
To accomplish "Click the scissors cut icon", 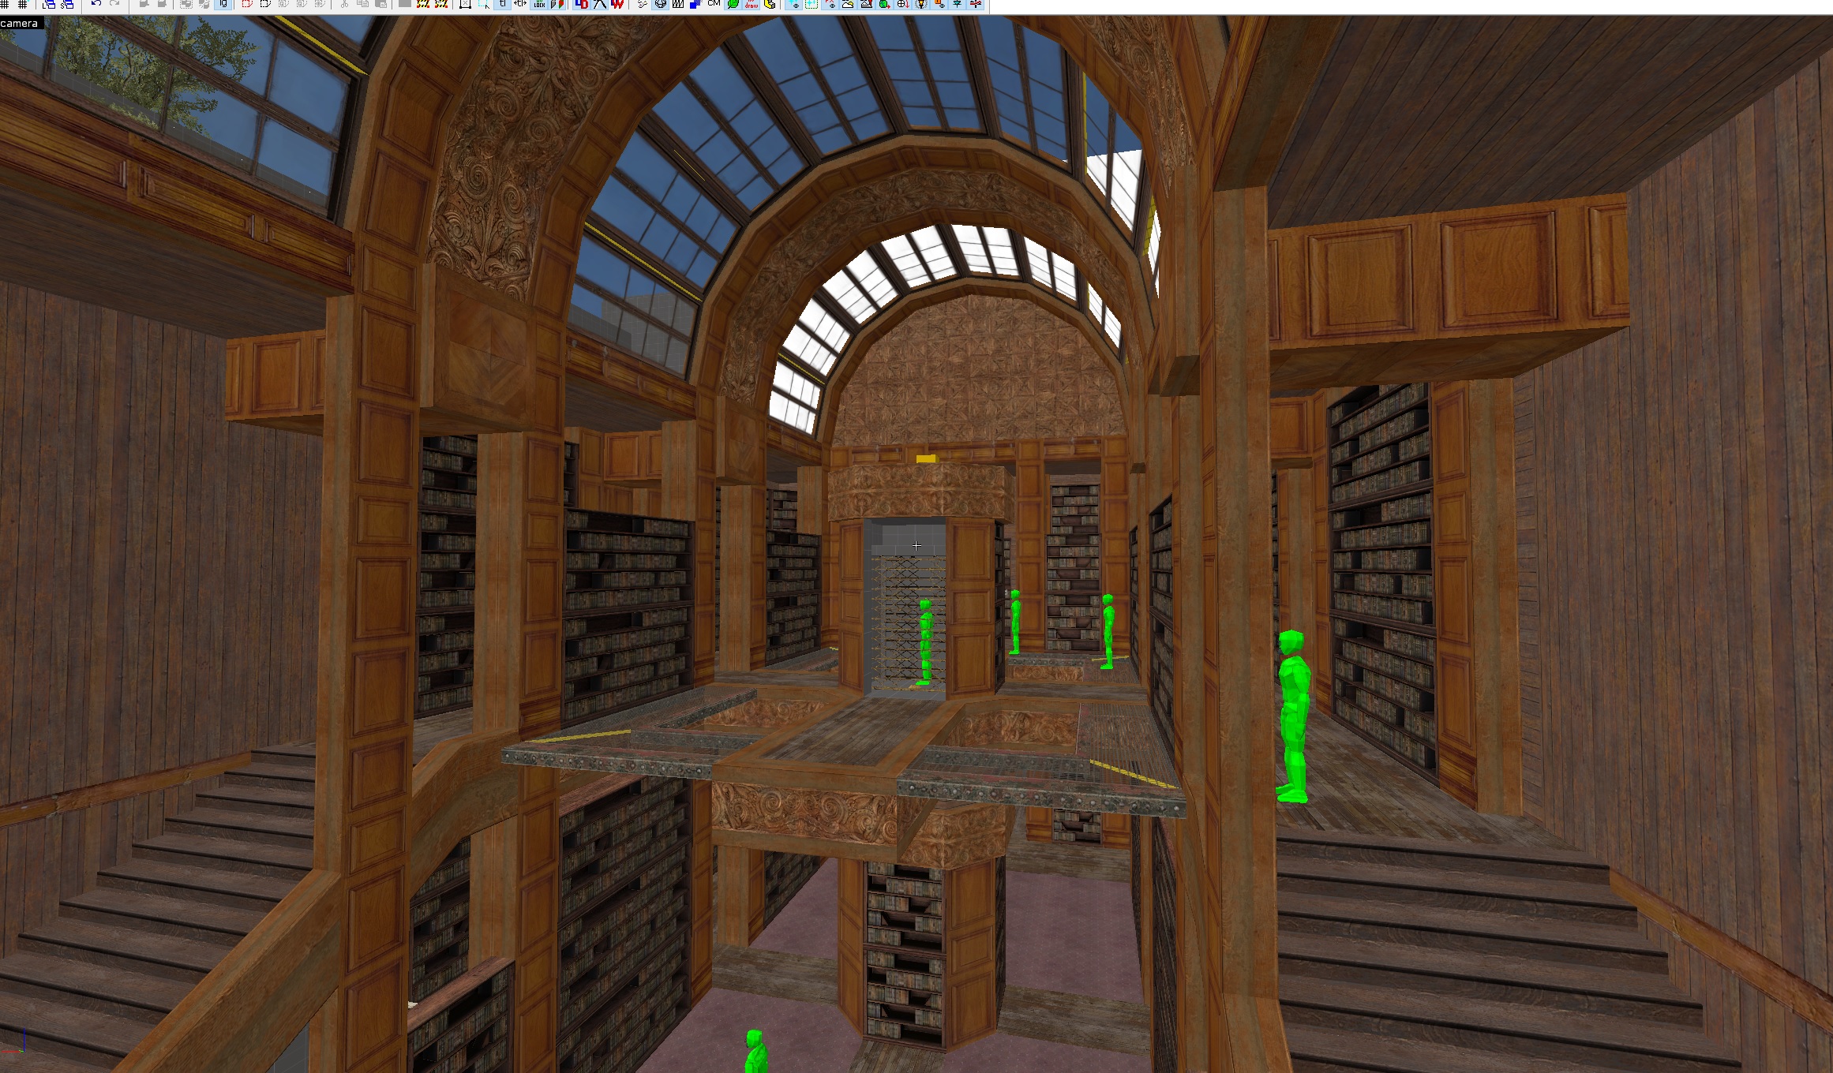I will (344, 5).
